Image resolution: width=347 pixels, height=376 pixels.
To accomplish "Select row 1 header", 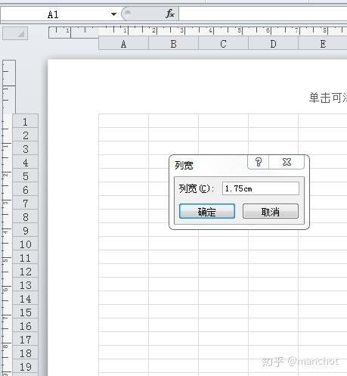I will 26,121.
